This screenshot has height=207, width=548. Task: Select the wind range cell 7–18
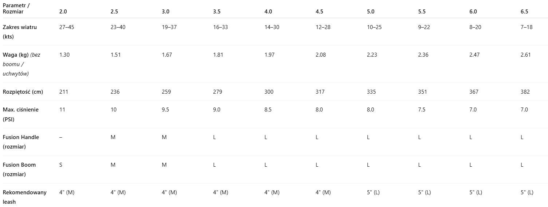point(526,27)
